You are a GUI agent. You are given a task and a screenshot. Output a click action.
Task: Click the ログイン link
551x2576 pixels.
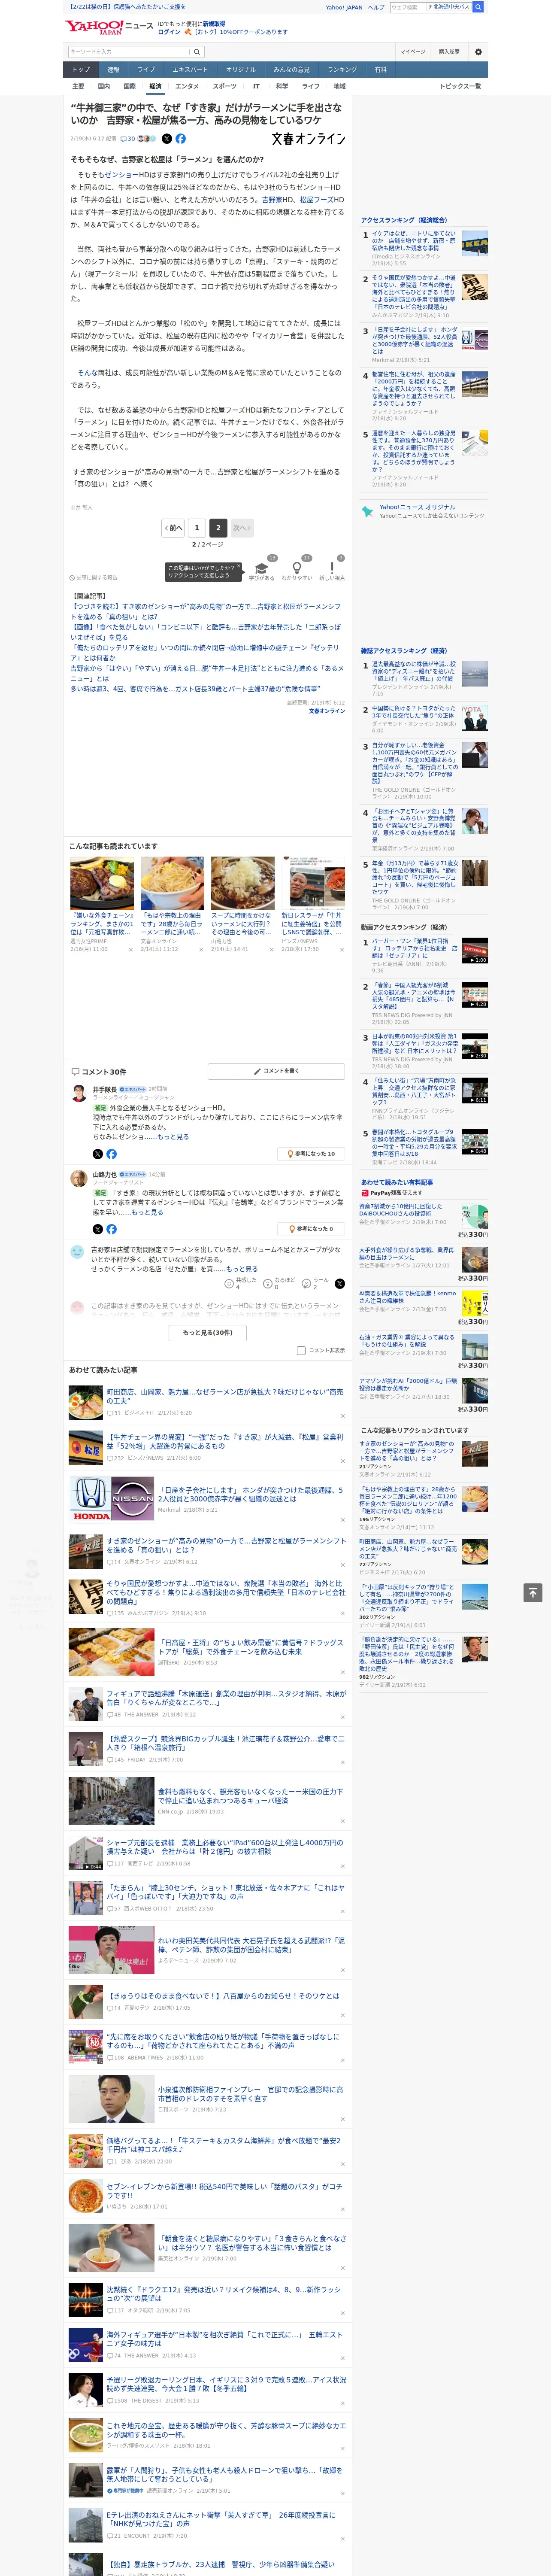[169, 32]
